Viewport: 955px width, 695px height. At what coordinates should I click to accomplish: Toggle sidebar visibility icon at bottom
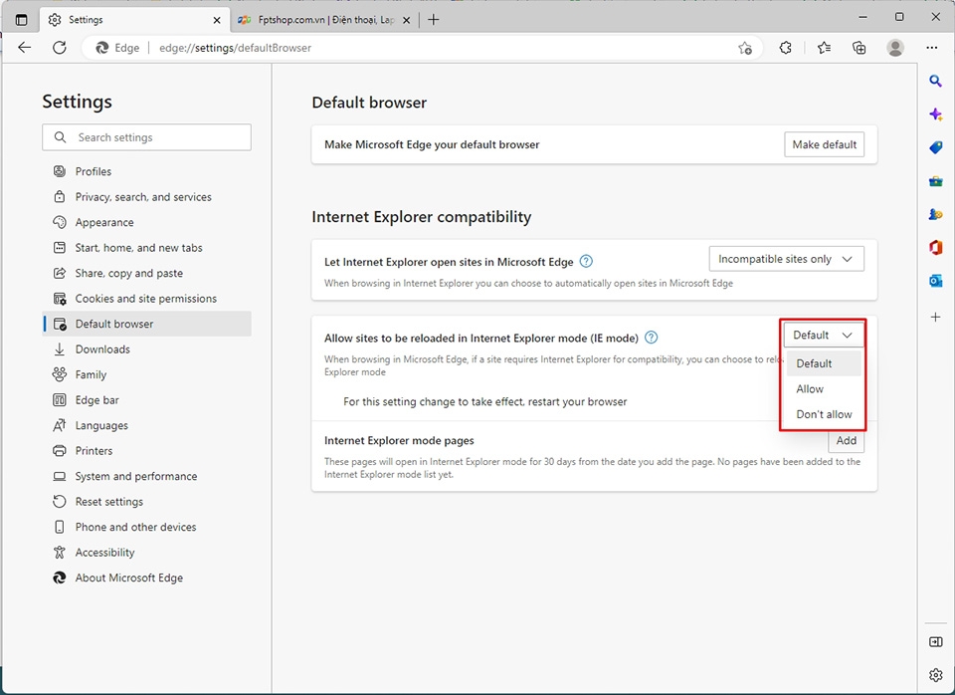[935, 642]
